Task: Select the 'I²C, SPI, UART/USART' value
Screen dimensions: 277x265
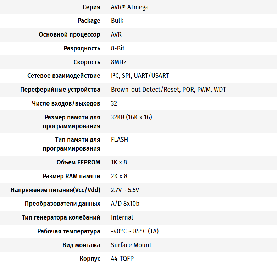Action: (140, 76)
